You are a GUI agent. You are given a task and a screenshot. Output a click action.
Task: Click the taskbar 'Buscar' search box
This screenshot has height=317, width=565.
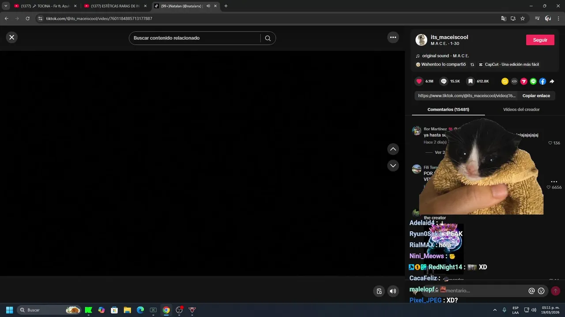pyautogui.click(x=50, y=310)
